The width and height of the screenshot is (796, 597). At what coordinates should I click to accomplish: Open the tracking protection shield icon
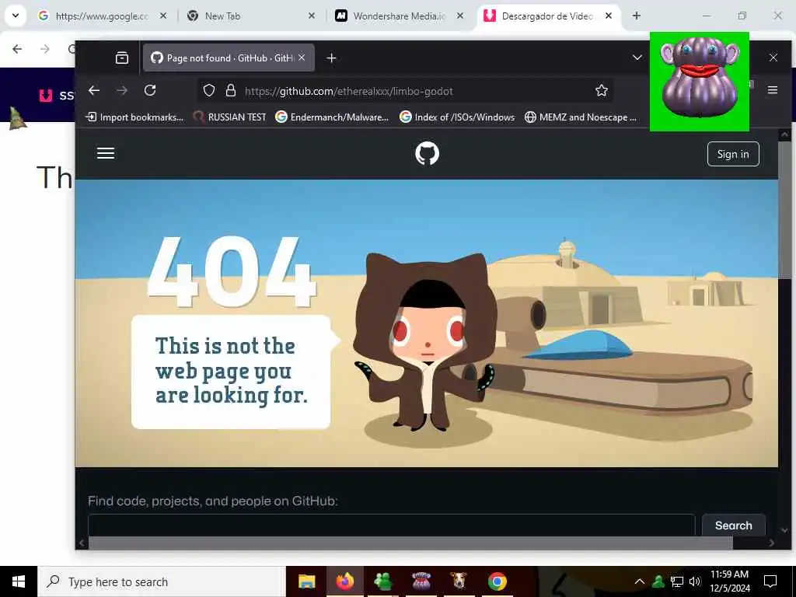(x=208, y=90)
